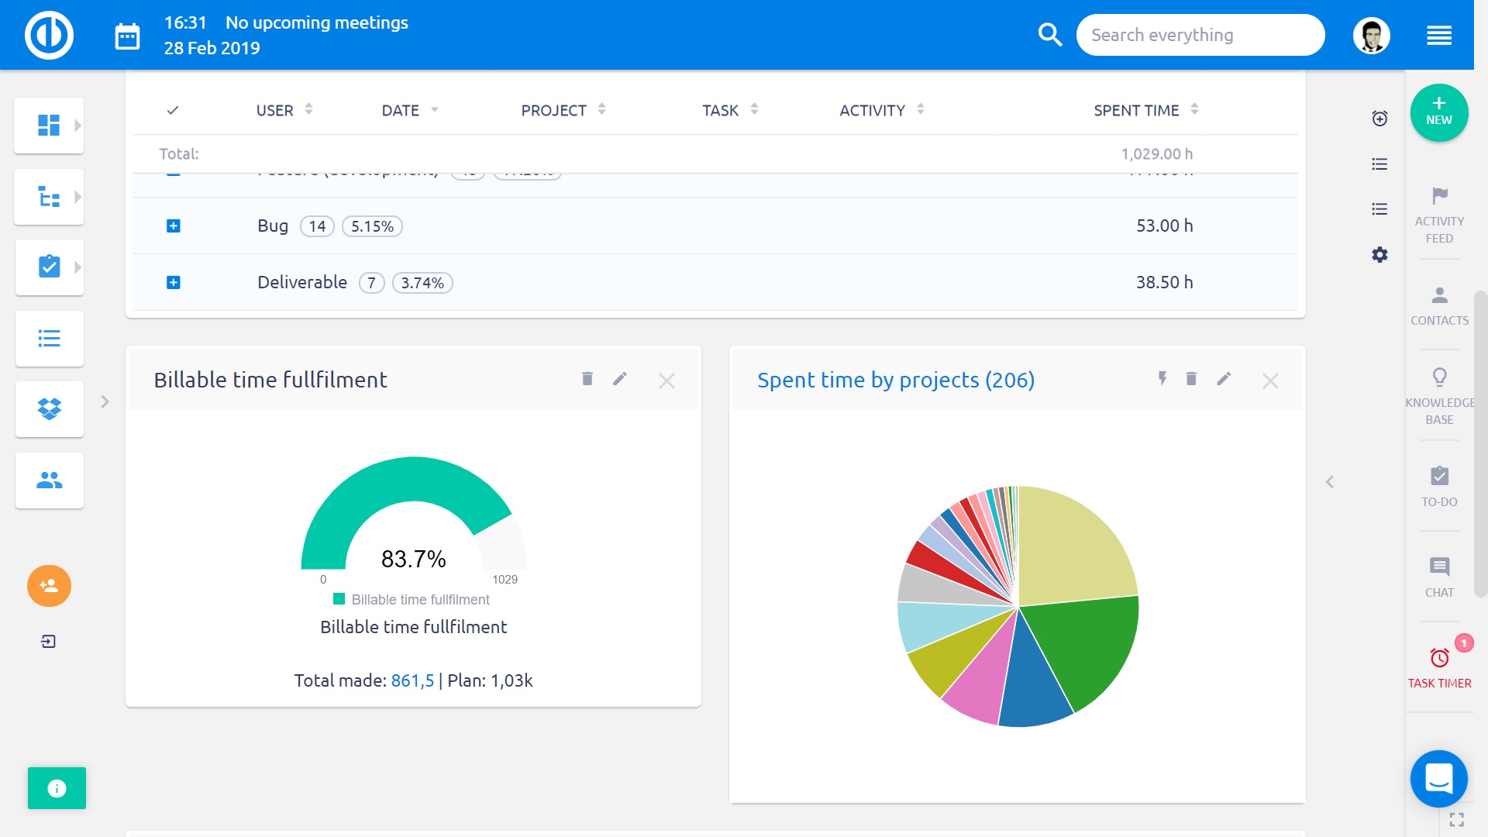Image resolution: width=1488 pixels, height=837 pixels.
Task: Open the Knowledge Base menu item
Action: [x=1439, y=397]
